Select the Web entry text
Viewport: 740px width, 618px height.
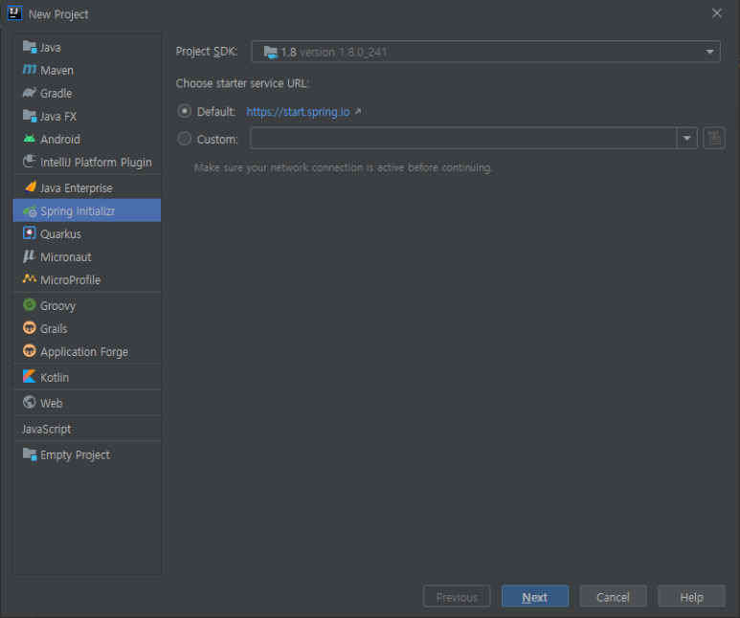(52, 404)
